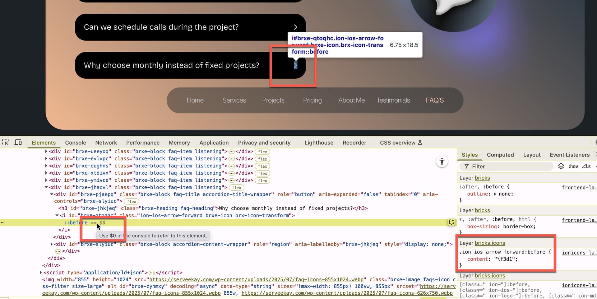Open the Application tab
597x299 pixels.
point(214,142)
